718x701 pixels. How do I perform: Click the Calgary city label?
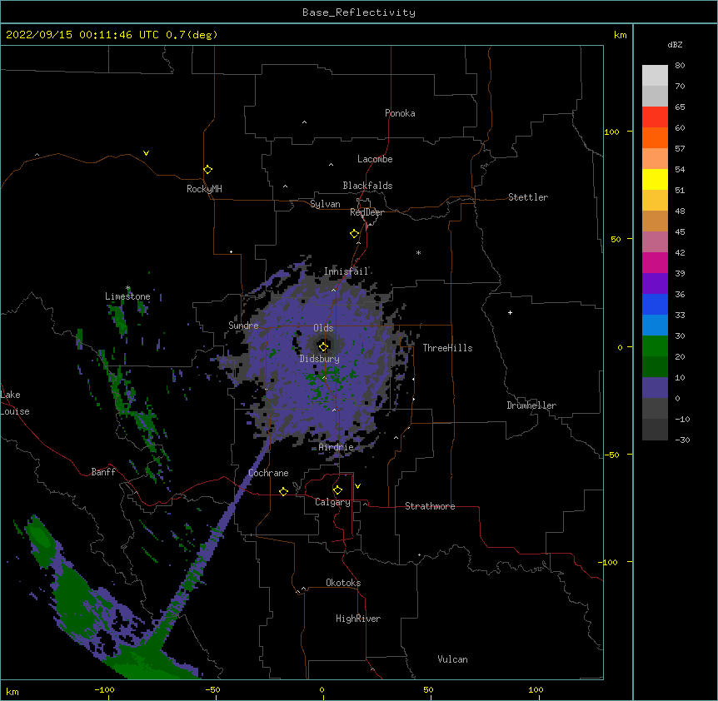332,502
